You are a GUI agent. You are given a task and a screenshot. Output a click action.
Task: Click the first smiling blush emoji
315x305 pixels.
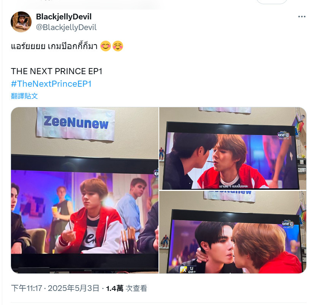106,46
